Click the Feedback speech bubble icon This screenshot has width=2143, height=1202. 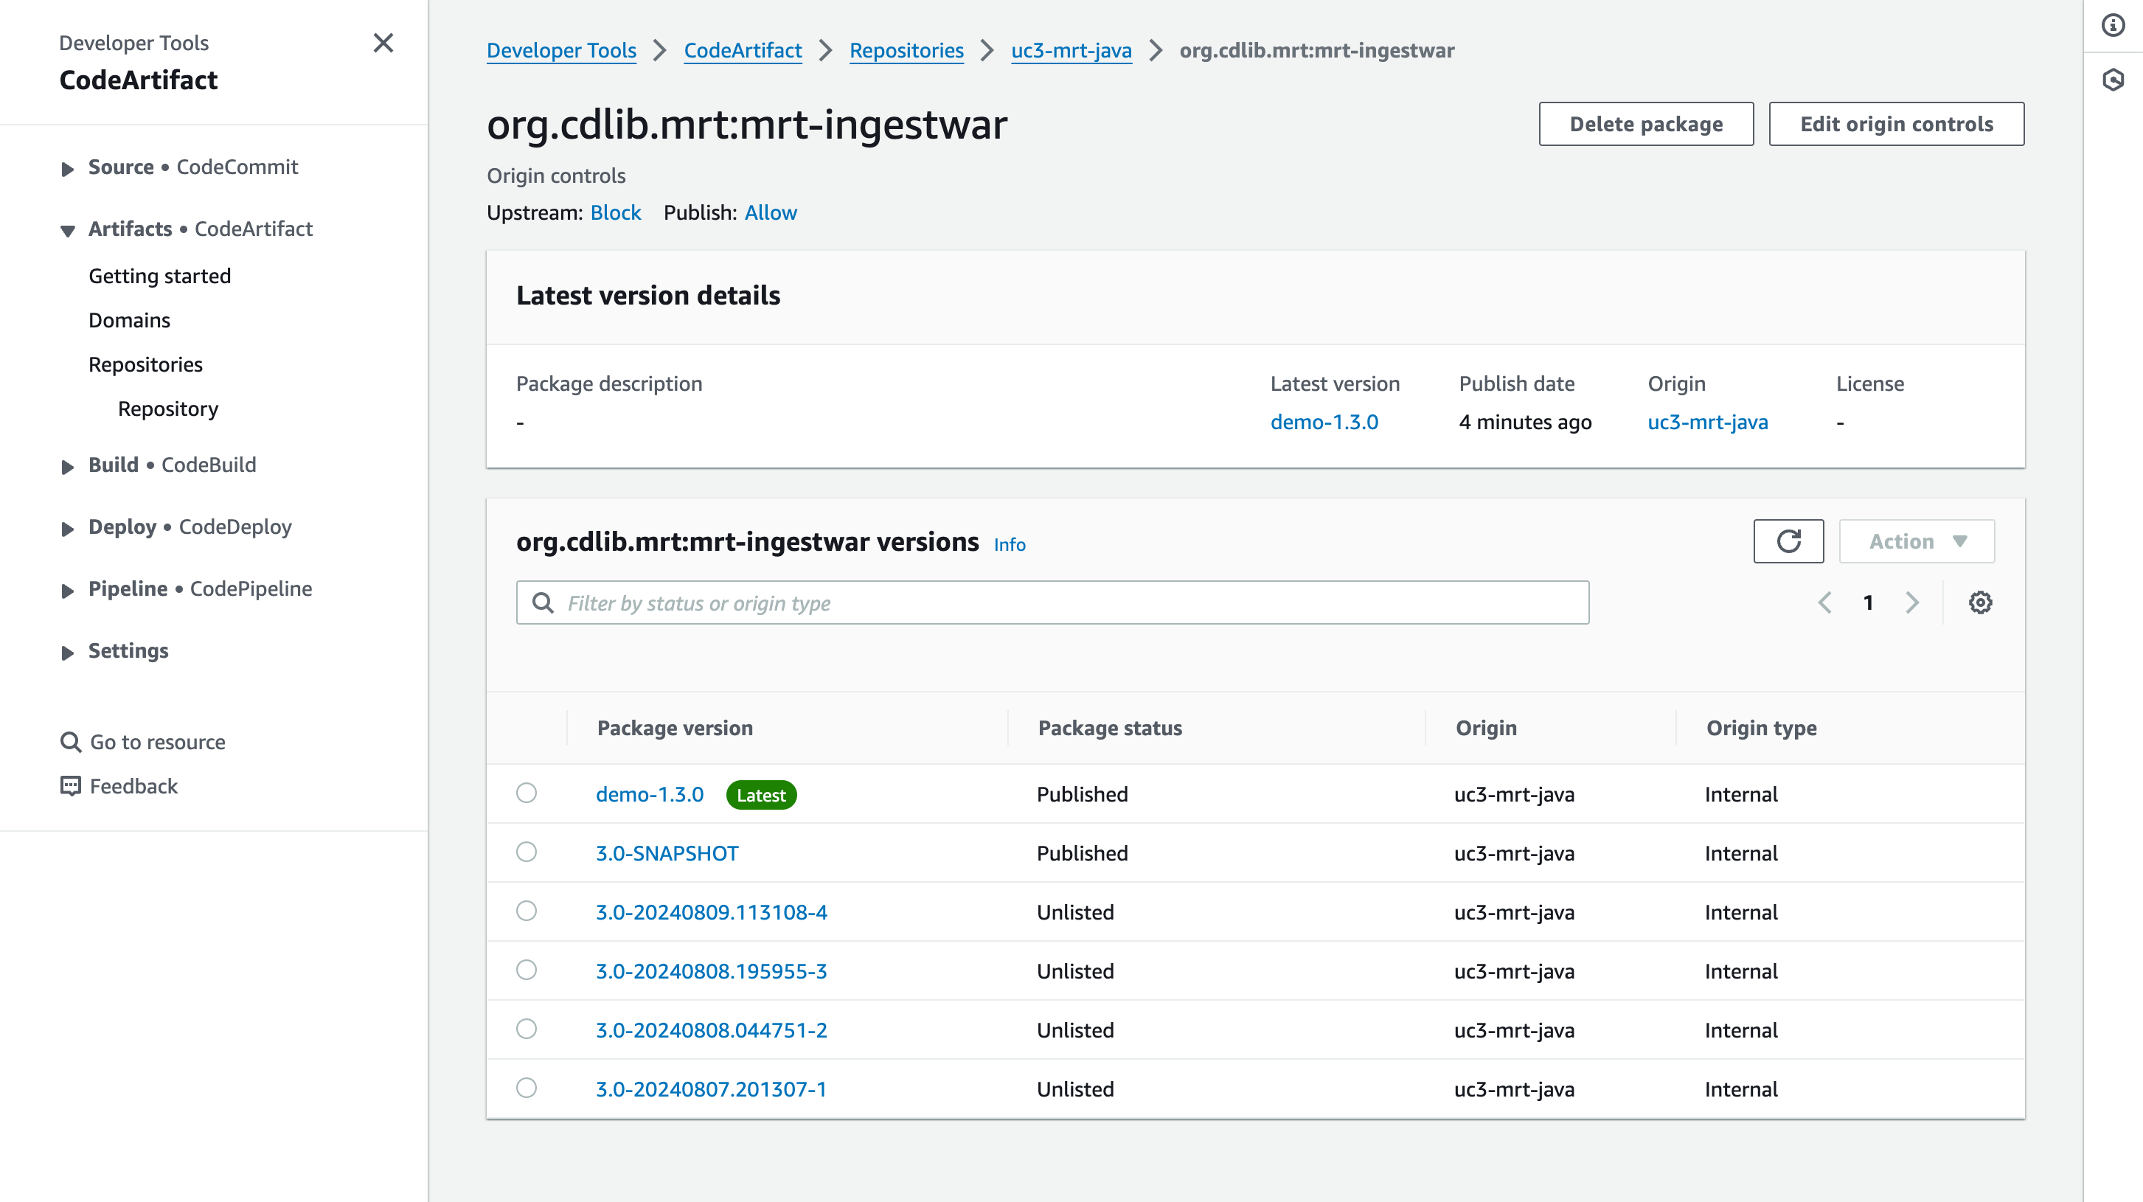71,786
